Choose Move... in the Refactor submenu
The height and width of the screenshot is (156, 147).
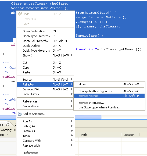coord(109,84)
